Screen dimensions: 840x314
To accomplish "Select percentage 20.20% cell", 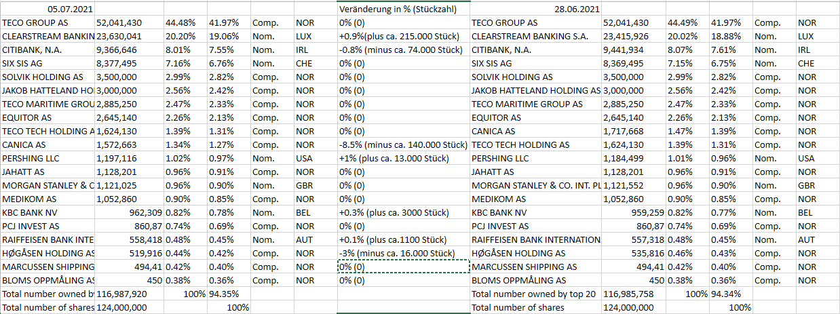I will pyautogui.click(x=185, y=36).
